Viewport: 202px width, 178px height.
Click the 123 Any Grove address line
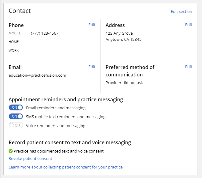coord(119,33)
